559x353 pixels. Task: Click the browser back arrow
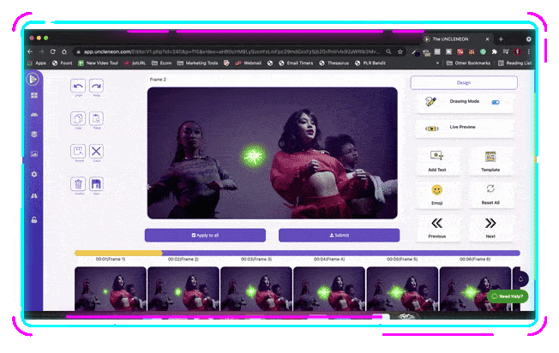click(30, 51)
